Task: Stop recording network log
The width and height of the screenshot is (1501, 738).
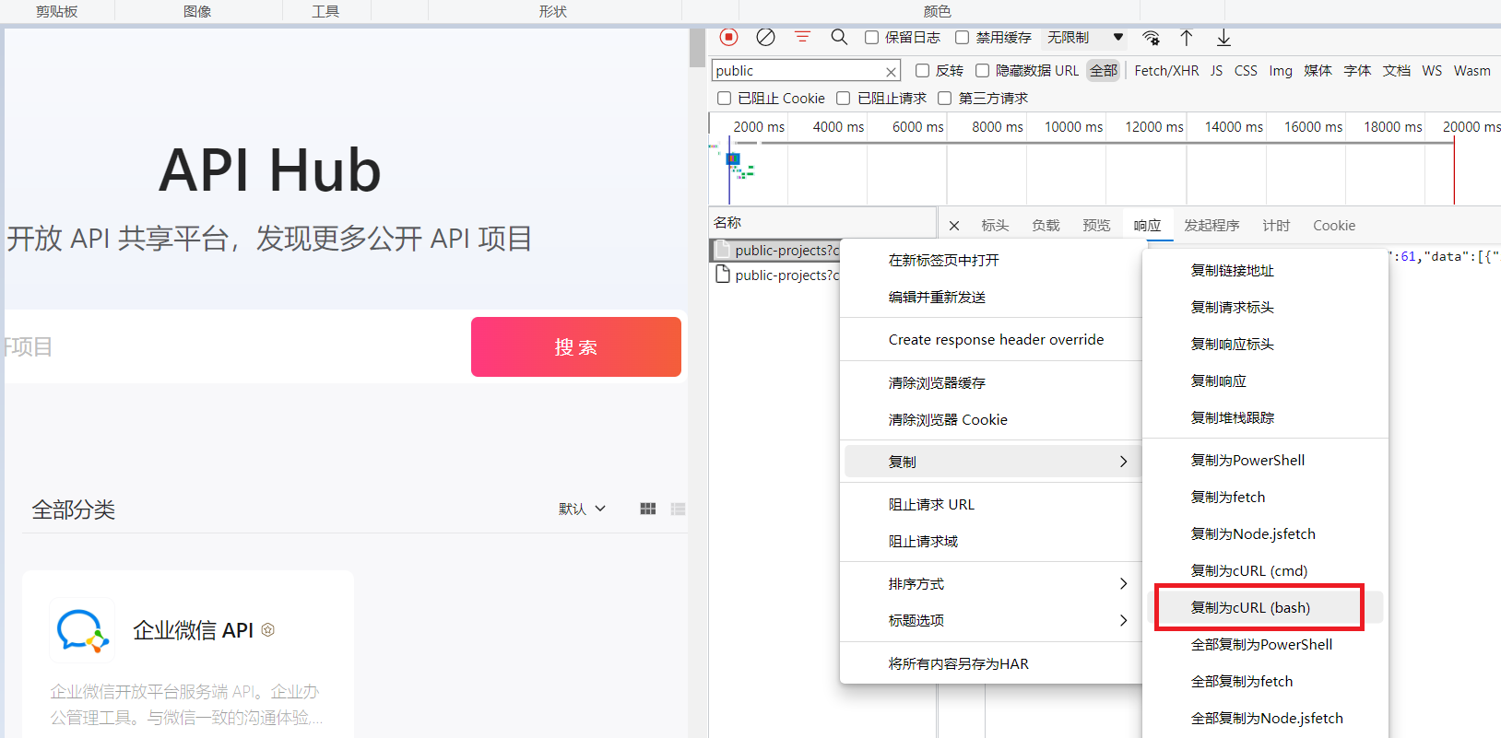Action: point(728,37)
